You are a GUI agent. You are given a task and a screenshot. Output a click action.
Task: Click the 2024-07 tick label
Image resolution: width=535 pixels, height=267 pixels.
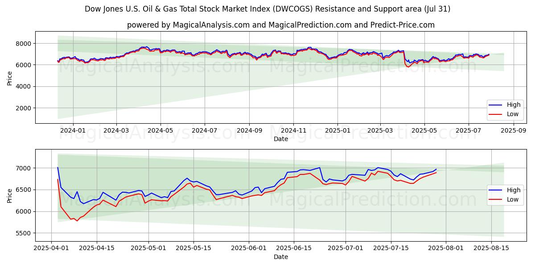(205, 130)
